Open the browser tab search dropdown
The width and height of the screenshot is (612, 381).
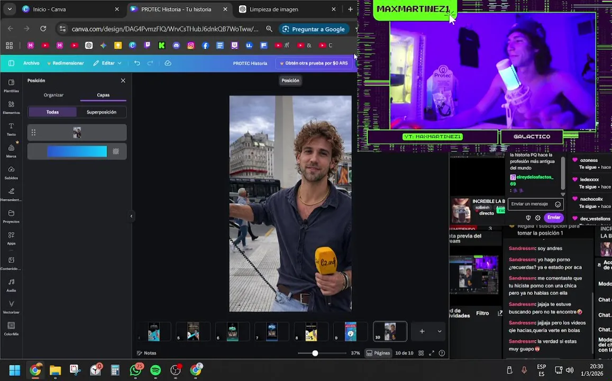[x=10, y=9]
